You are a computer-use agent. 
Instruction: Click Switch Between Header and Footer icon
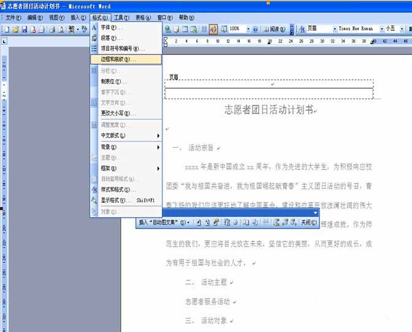coord(276,222)
